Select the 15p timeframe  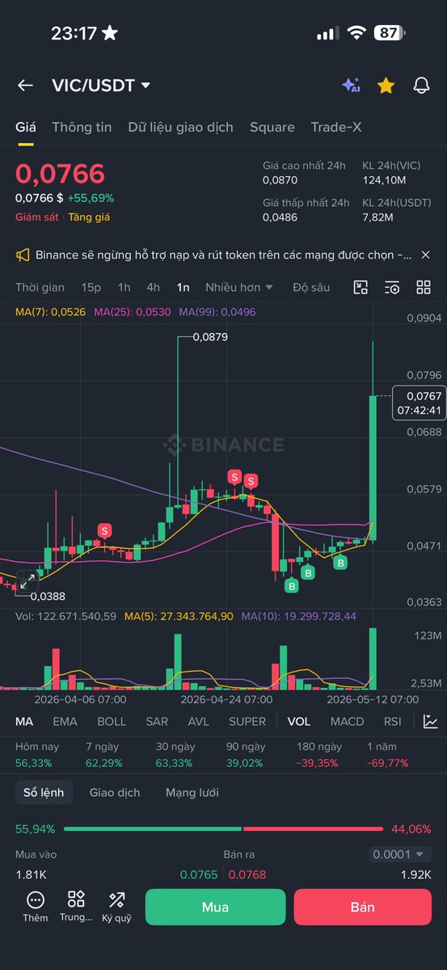91,287
